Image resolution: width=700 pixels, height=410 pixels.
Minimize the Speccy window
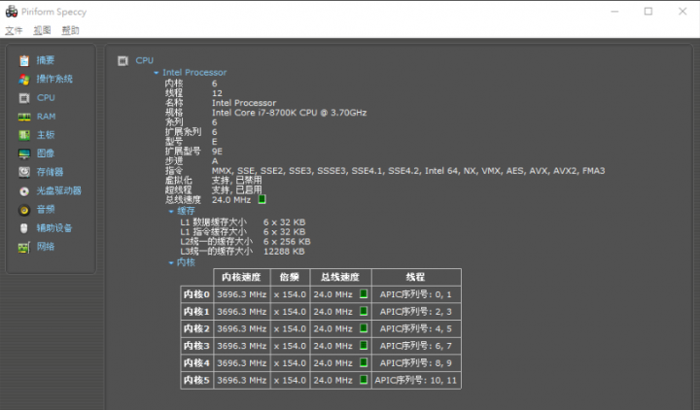614,12
